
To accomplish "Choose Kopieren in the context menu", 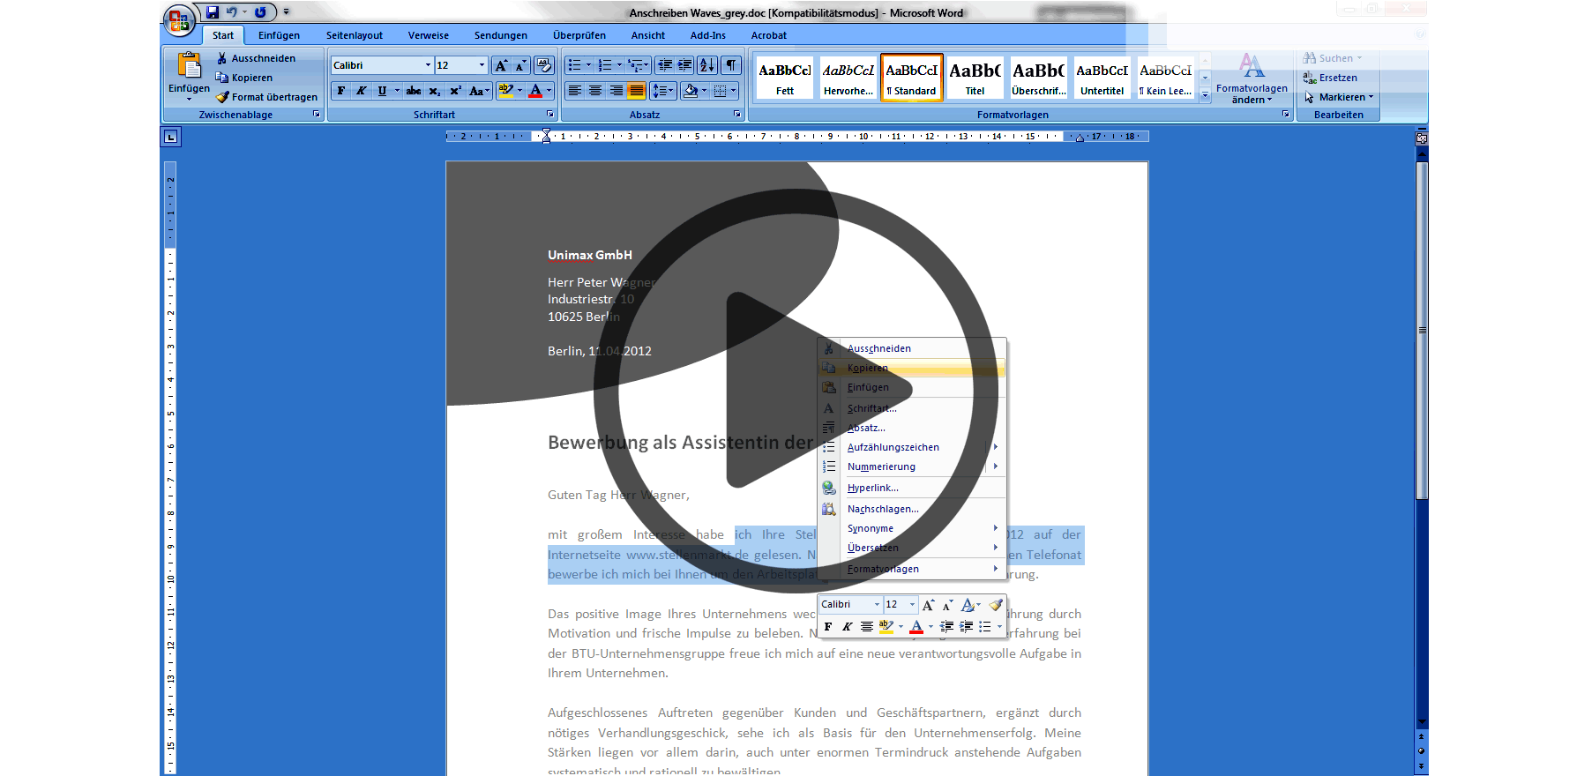I will click(x=868, y=368).
